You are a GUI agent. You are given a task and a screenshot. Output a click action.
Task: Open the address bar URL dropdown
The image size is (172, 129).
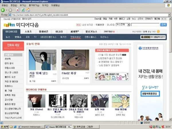169,15
